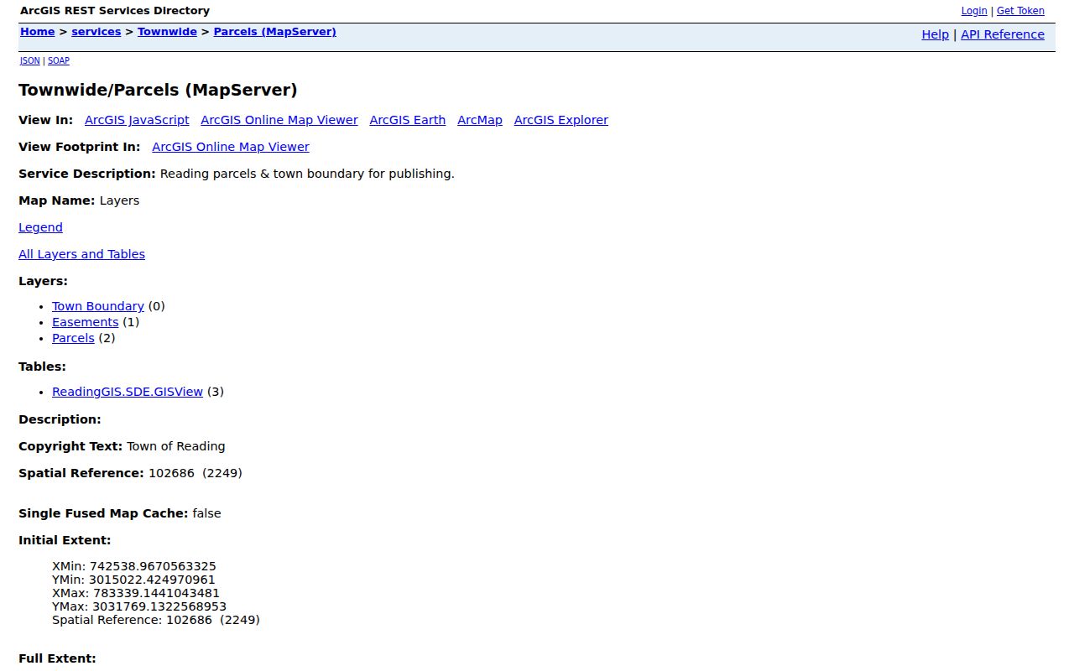Open the Login link
This screenshot has width=1074, height=671.
(974, 11)
